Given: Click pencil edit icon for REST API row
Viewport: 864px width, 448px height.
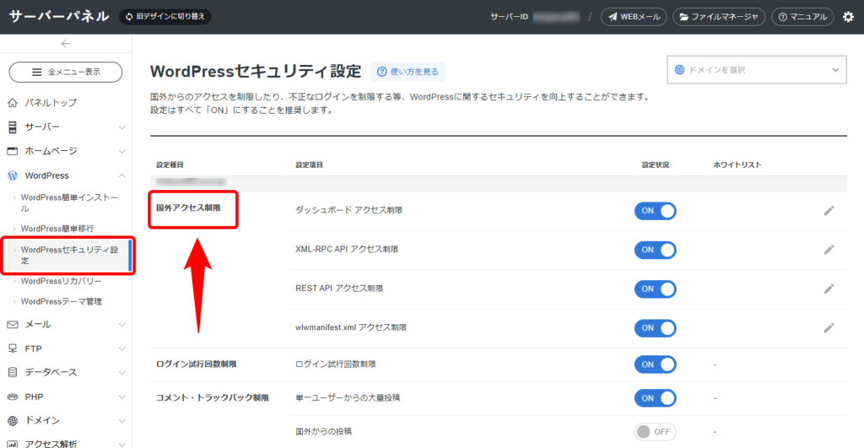Looking at the screenshot, I should click(x=829, y=289).
